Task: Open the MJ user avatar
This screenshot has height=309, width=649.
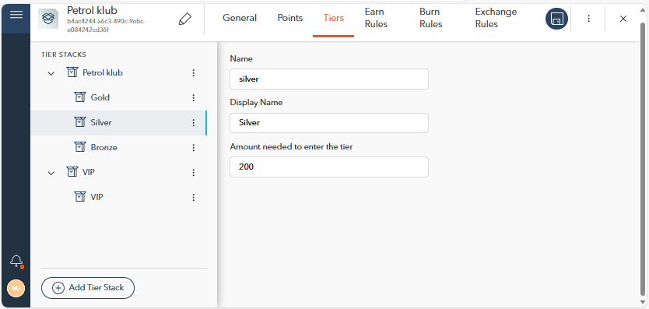Action: click(16, 288)
